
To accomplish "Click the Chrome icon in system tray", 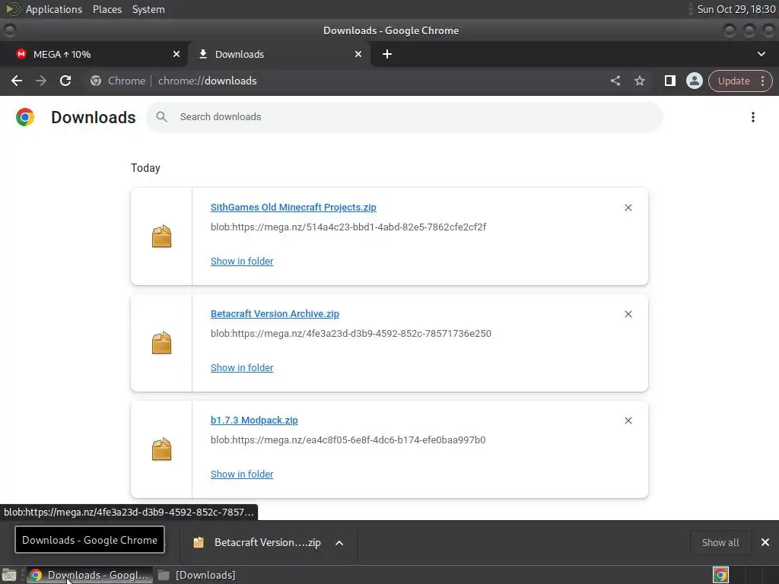I will pyautogui.click(x=720, y=575).
